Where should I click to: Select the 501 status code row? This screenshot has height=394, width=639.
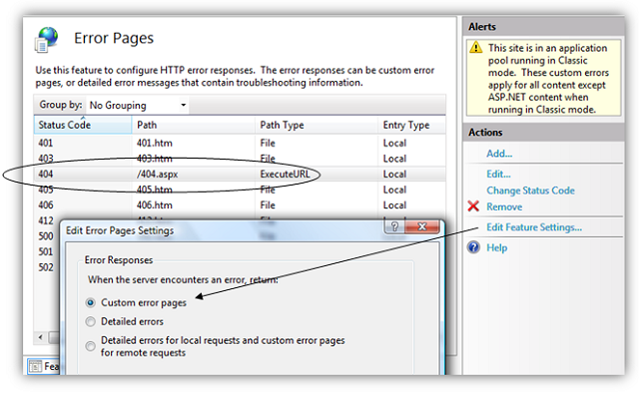pos(46,251)
